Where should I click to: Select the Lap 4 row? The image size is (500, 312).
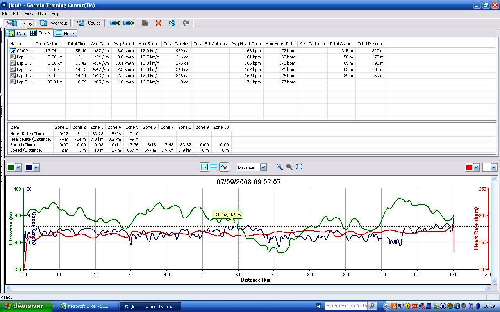coord(197,76)
